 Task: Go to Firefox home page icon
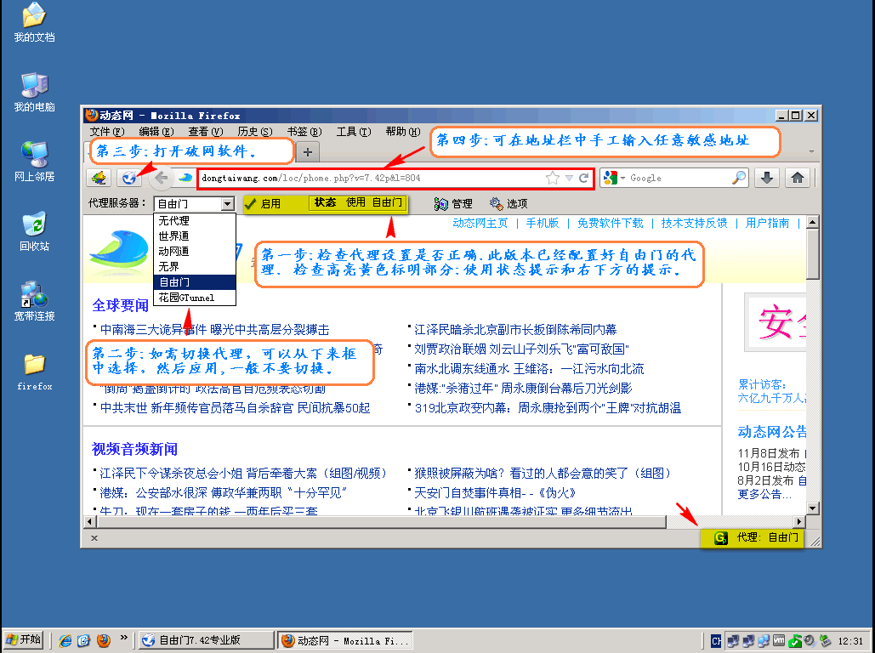pyautogui.click(x=798, y=178)
